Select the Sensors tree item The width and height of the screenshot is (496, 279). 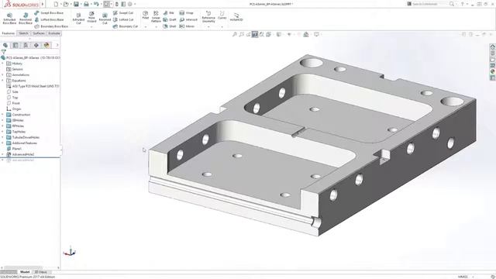tap(15, 69)
